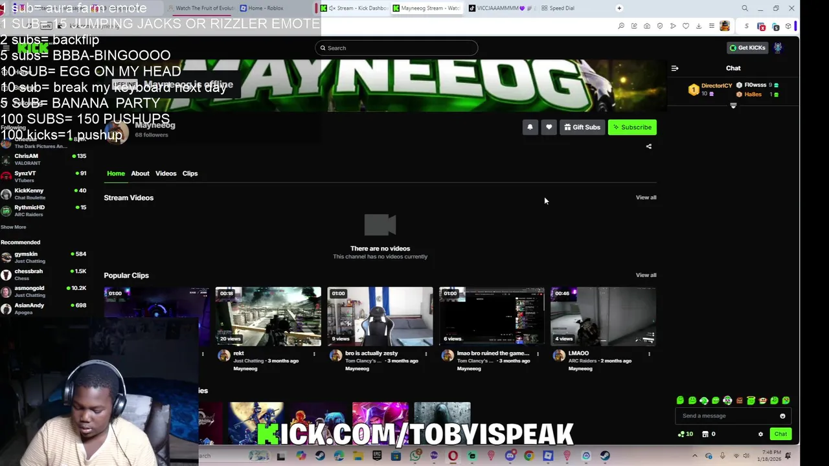The image size is (829, 466).
Task: Select the Clips channel tab
Action: (x=190, y=173)
